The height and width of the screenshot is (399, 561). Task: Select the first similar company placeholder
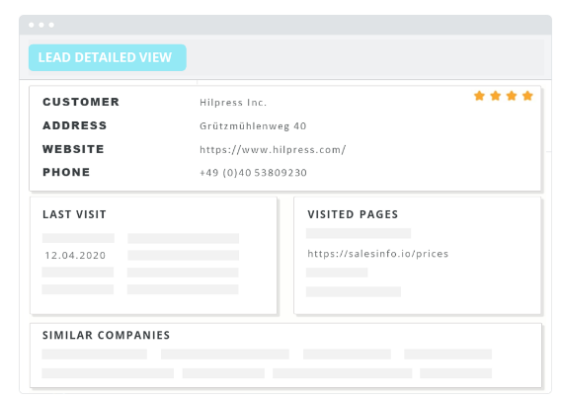95,355
